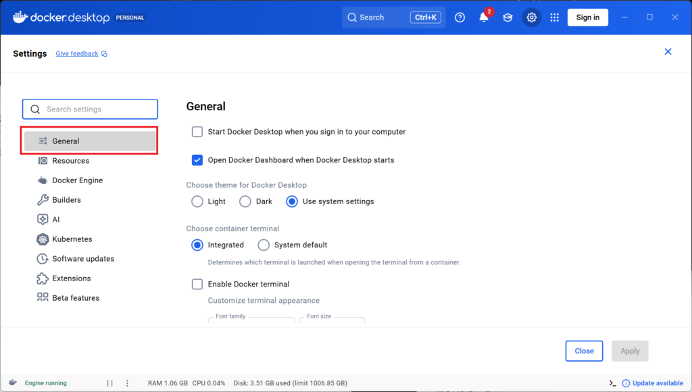Click the AI sparkle icon

click(x=43, y=220)
